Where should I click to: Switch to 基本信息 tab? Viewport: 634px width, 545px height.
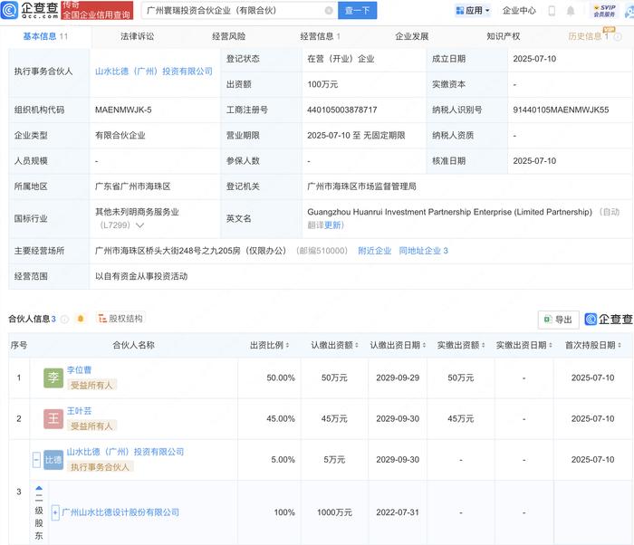pos(45,36)
